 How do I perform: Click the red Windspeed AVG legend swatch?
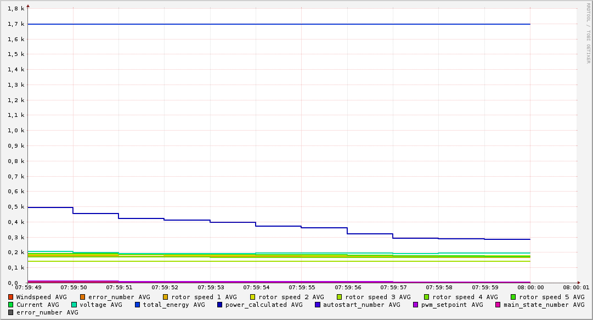[x=10, y=297]
